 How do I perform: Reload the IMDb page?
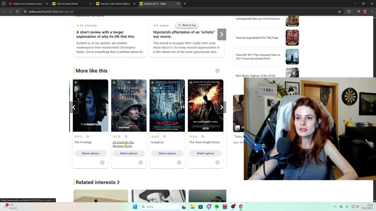[17, 12]
